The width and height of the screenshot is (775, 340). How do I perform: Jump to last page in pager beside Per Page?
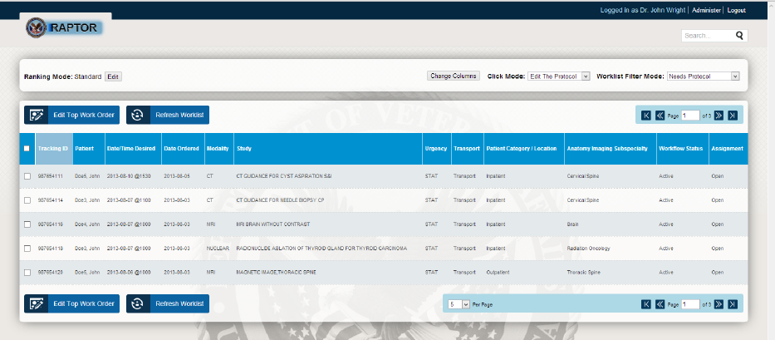pyautogui.click(x=733, y=304)
